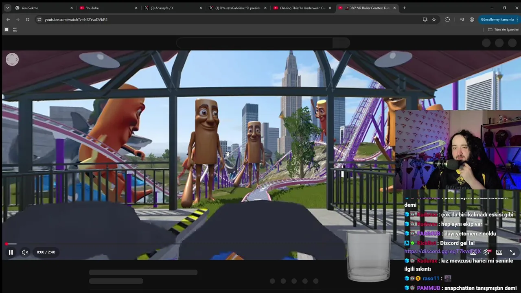Unmute the video volume icon
Screen dimensions: 521x293
point(25,252)
